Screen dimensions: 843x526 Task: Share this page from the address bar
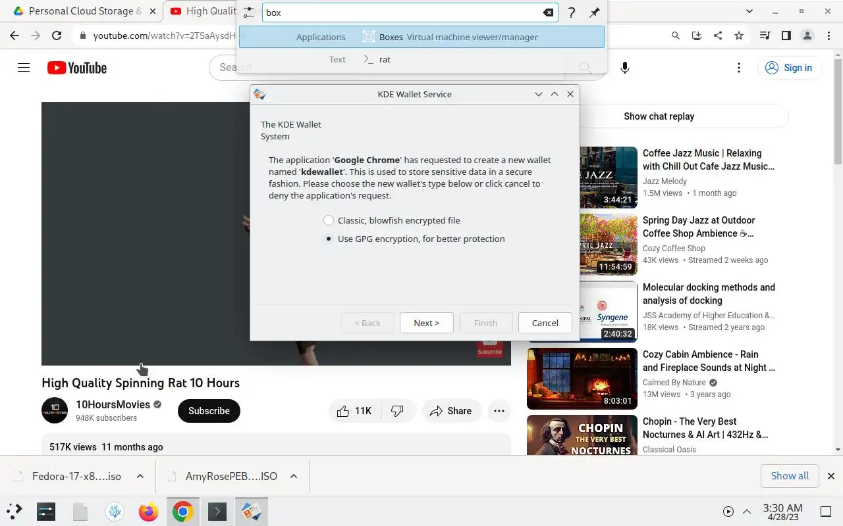[x=717, y=36]
